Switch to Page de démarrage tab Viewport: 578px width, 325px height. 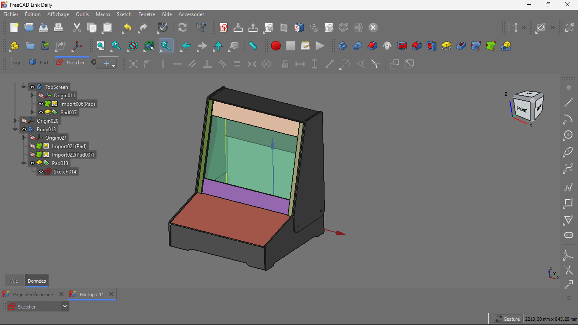(33, 294)
